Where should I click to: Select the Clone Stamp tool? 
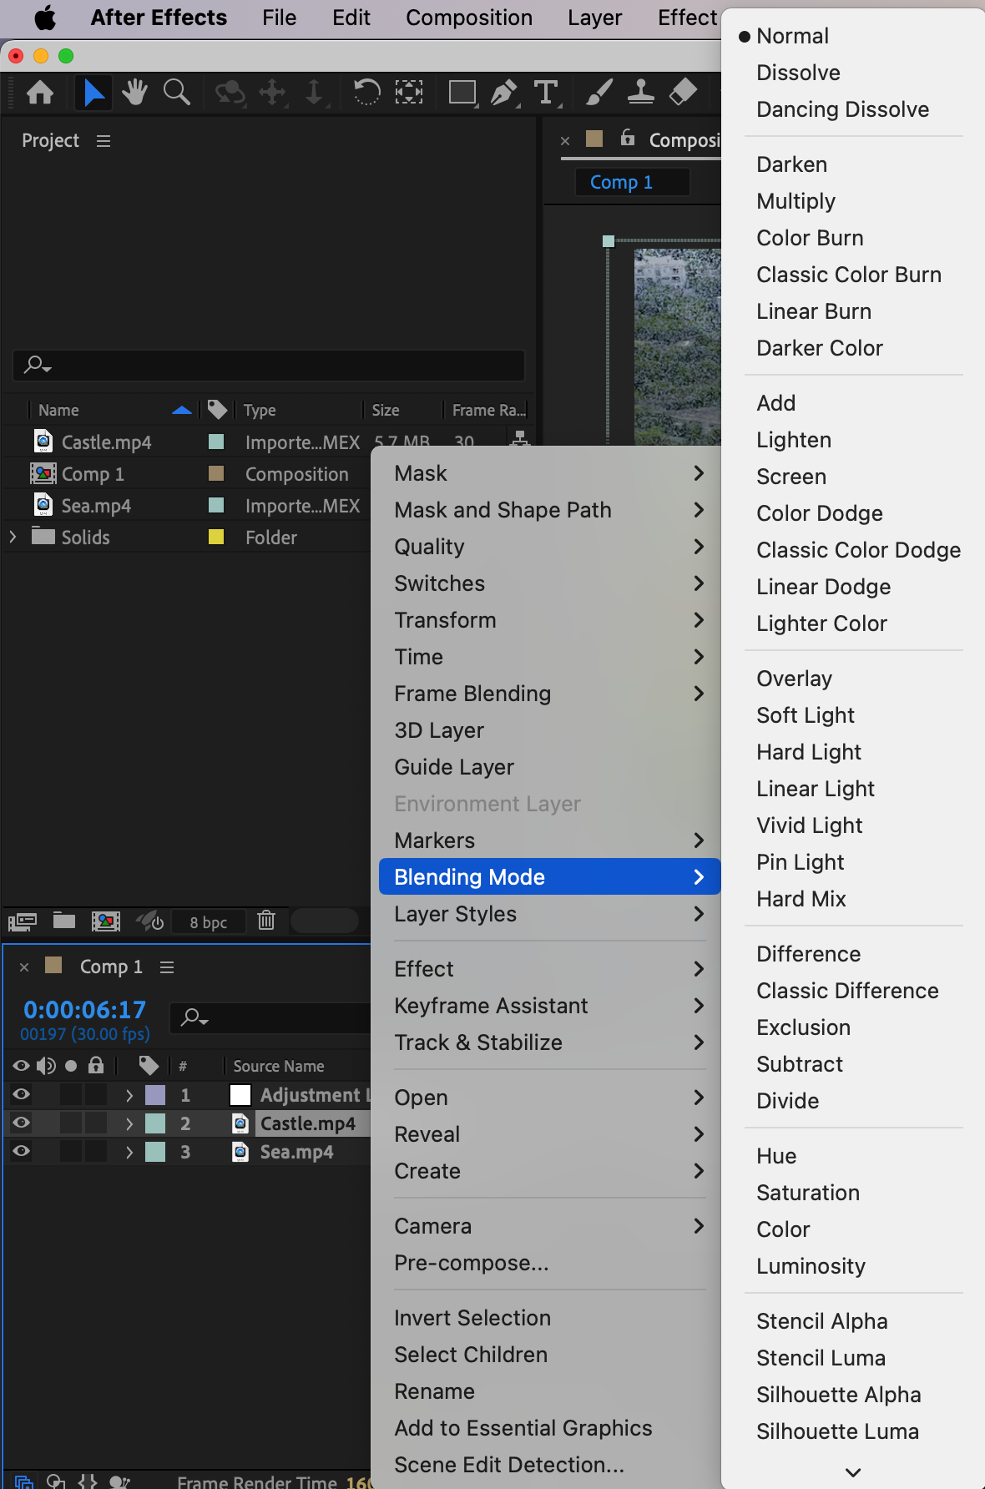click(640, 92)
